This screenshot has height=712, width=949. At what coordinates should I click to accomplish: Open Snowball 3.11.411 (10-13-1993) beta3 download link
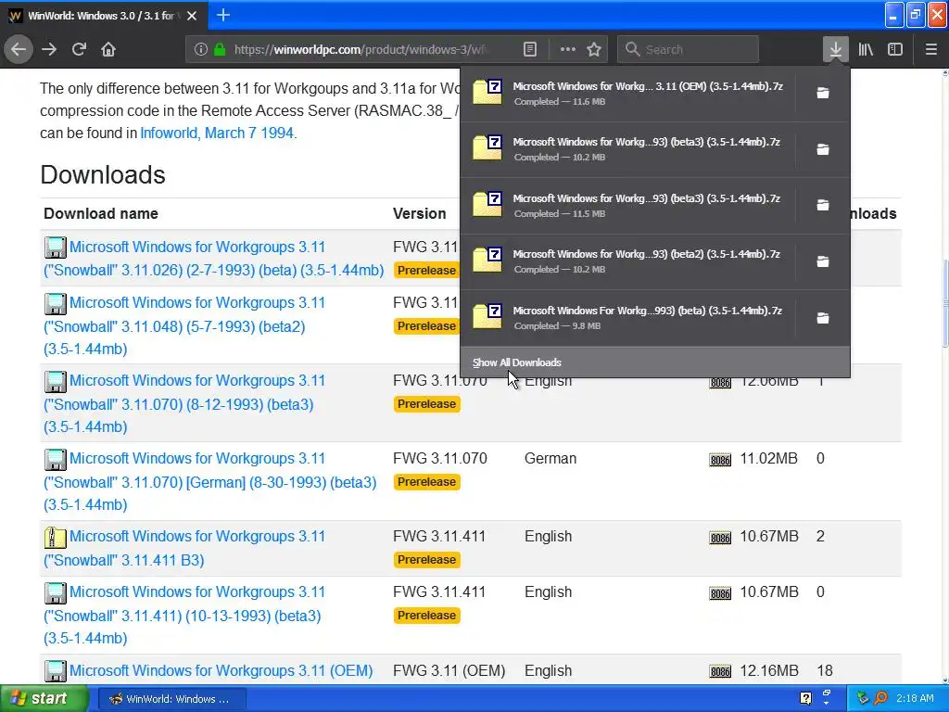point(184,616)
